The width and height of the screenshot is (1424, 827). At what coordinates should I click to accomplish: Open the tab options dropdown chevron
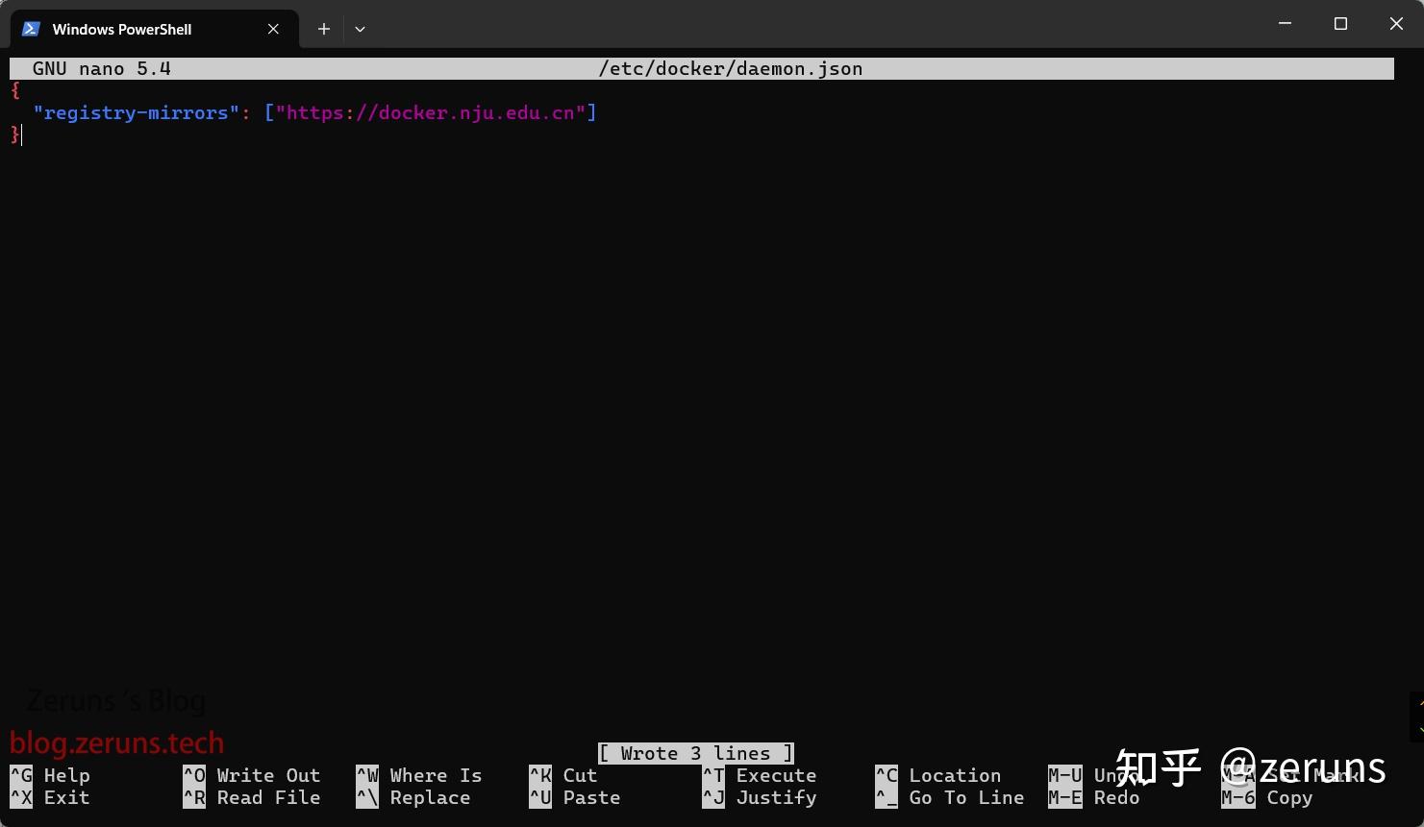pos(360,29)
